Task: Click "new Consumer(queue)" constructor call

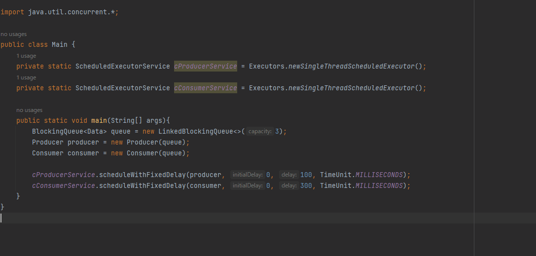Action: tap(150, 153)
